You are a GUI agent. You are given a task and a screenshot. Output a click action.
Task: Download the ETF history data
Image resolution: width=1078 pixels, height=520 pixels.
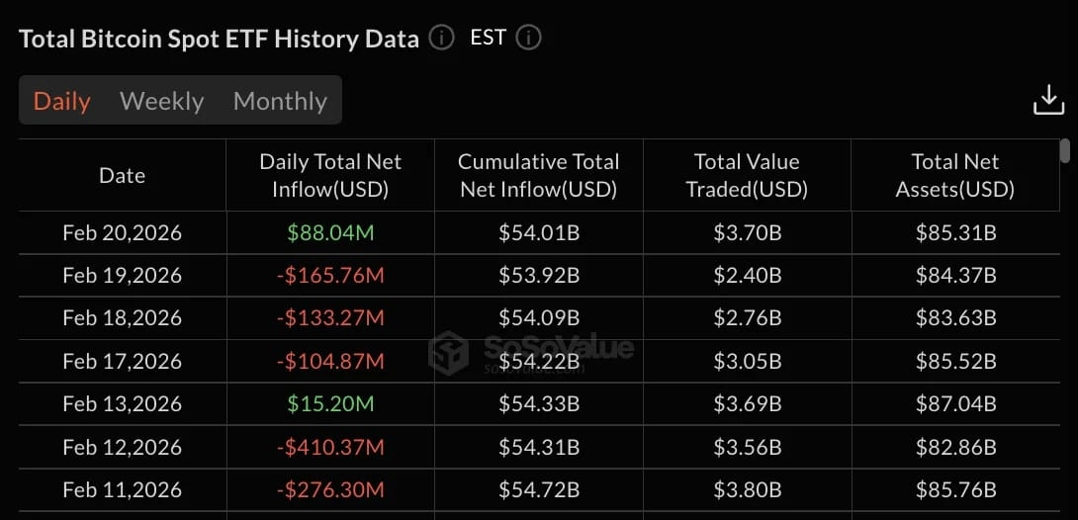pyautogui.click(x=1047, y=101)
